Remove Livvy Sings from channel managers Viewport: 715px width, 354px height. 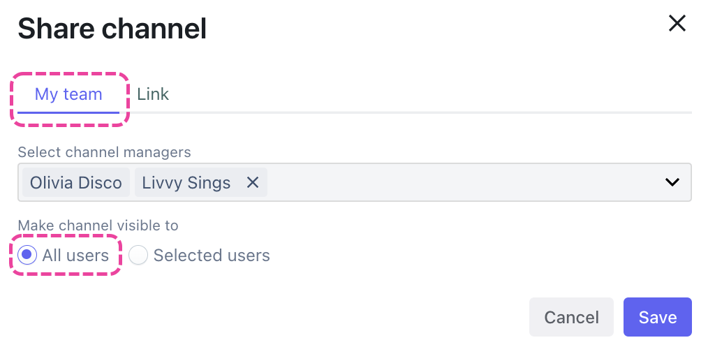tap(253, 183)
